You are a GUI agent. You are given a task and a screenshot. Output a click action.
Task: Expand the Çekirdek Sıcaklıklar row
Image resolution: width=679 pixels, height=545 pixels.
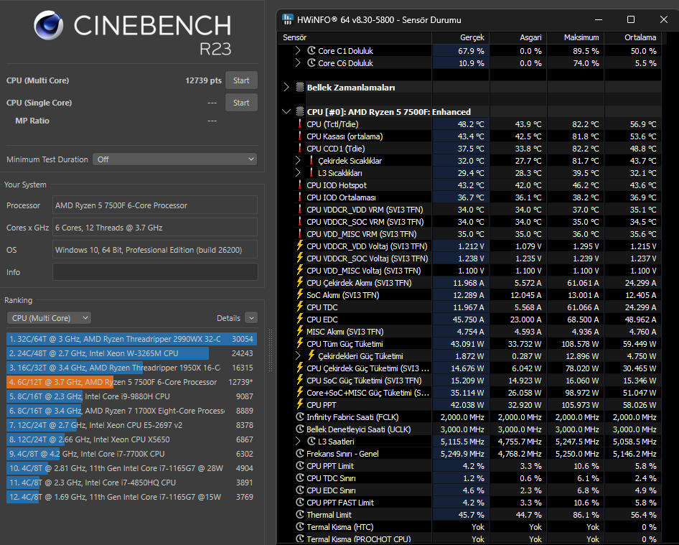(298, 160)
